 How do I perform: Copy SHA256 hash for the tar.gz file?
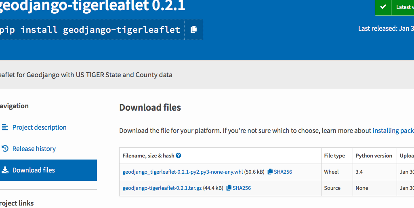(229, 188)
